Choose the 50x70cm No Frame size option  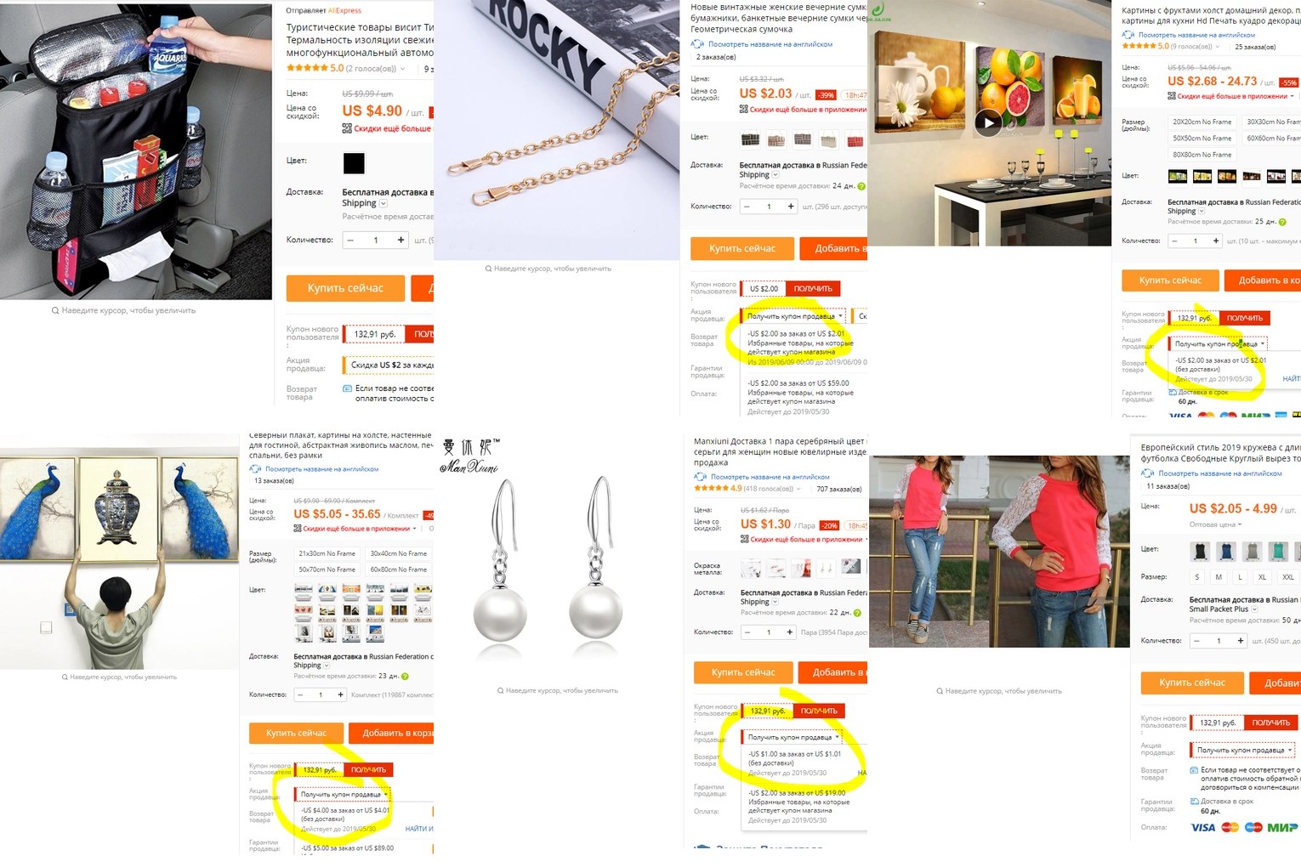coord(327,569)
